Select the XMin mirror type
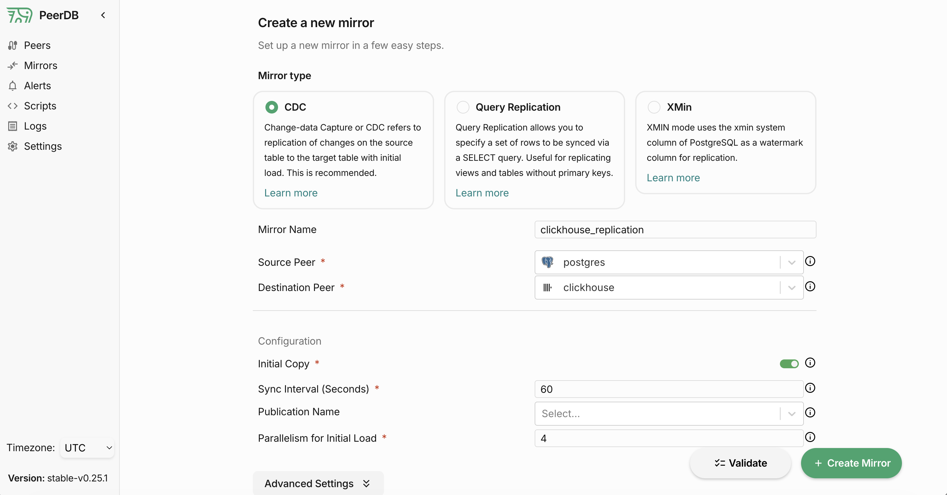 (654, 107)
